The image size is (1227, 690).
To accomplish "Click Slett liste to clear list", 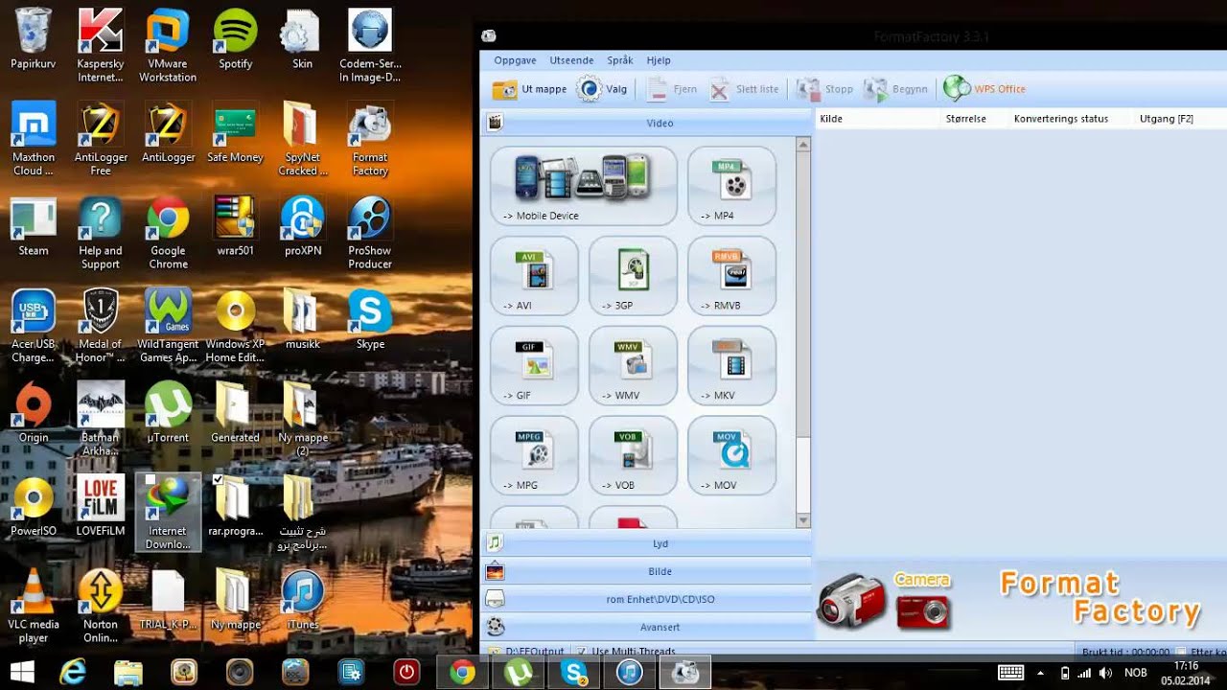I will tap(744, 89).
